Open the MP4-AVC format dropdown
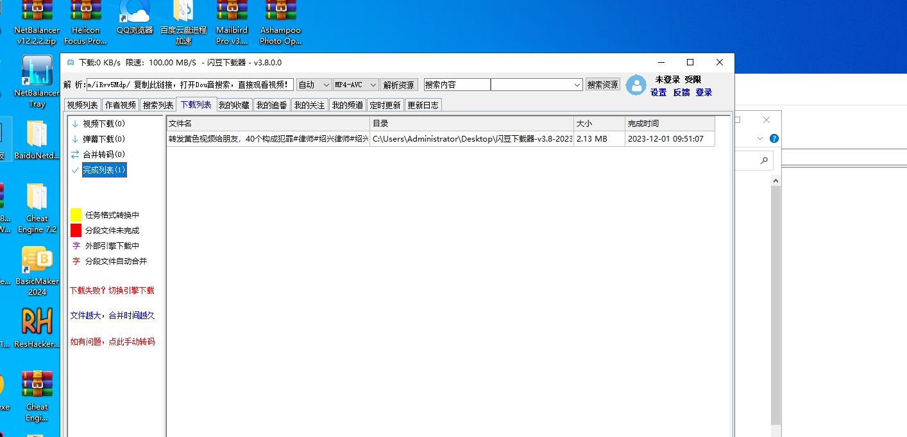This screenshot has height=437, width=907. click(356, 85)
